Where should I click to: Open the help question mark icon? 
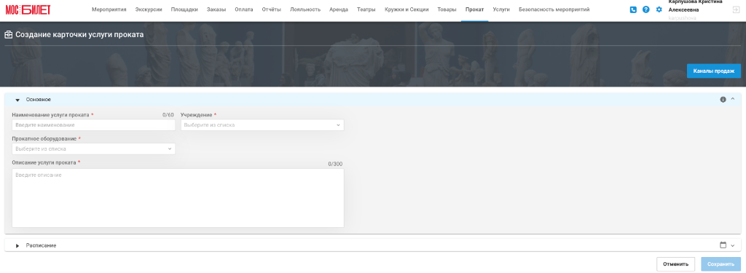point(645,9)
